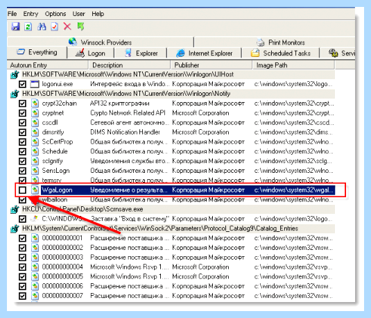Uncheck the logonui.exe checkbox

pyautogui.click(x=22, y=84)
